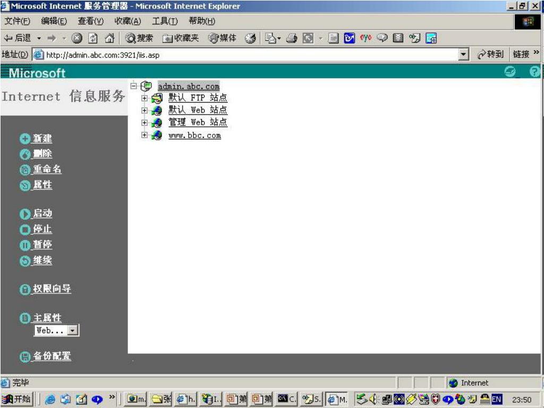544x408 pixels.
Task: Expand the 默认 Web 站点 node
Action: click(x=144, y=110)
